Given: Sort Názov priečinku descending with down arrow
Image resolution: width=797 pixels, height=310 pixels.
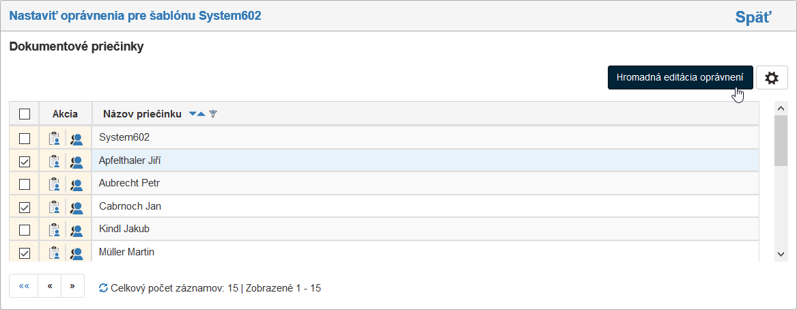Looking at the screenshot, I should click(x=193, y=114).
